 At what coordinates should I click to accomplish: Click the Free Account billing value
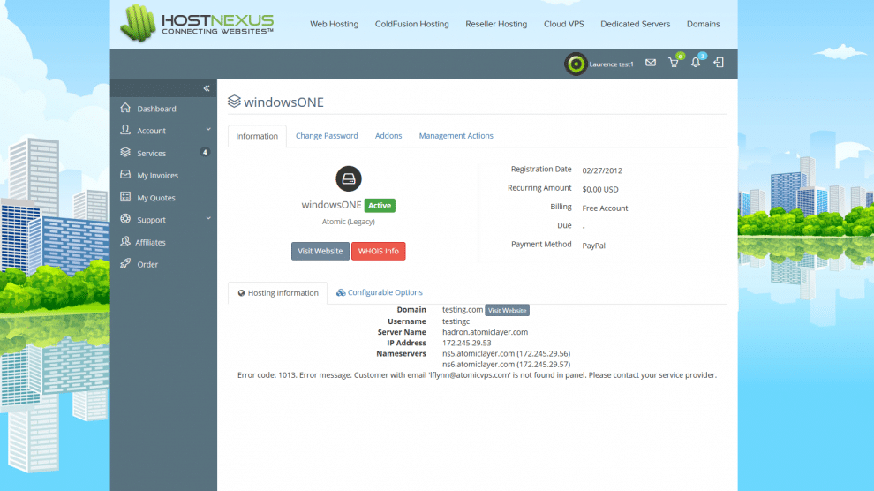(605, 208)
